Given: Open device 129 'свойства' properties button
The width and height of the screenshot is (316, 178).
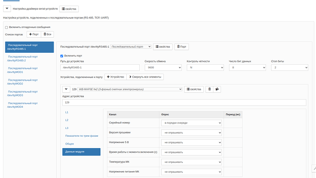Looking at the screenshot, I should pos(194,89).
